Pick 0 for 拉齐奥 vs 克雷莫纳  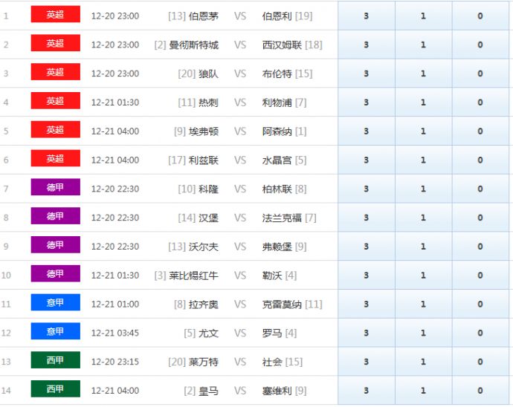(480, 304)
